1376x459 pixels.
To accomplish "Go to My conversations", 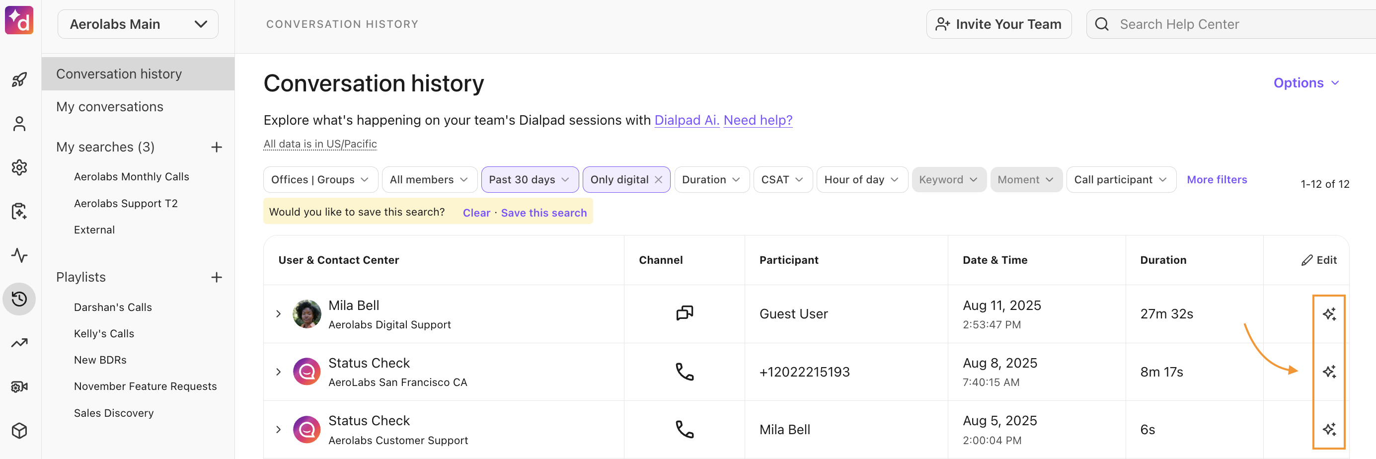I will pyautogui.click(x=109, y=107).
